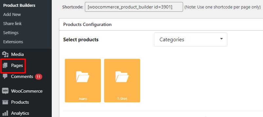This screenshot has width=263, height=117.
Task: Go to Media menu label
Action: 17,54
